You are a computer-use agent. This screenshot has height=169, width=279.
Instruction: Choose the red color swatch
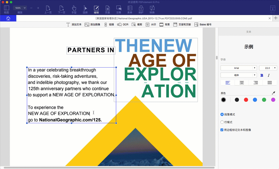pos(246,100)
